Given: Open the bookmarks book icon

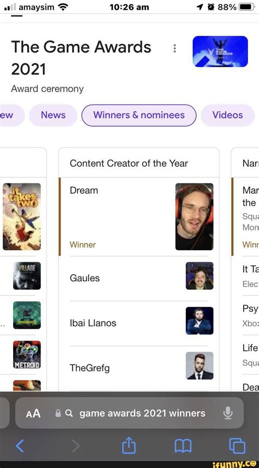Looking at the screenshot, I should point(183,447).
